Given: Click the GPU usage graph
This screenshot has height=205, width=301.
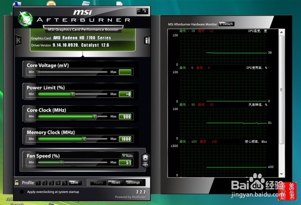Looking at the screenshot, I should click(x=223, y=87).
